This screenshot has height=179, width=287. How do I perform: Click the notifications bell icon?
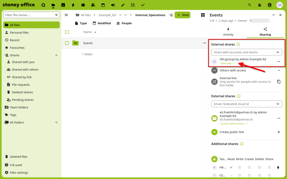click(260, 5)
